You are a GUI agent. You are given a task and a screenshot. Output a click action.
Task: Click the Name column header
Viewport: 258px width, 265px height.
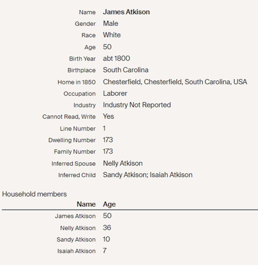point(86,204)
